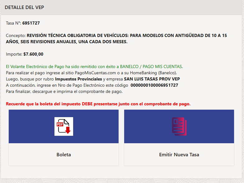Click the DETALLE DEL VEP header
The height and width of the screenshot is (183, 244).
pos(24,7)
